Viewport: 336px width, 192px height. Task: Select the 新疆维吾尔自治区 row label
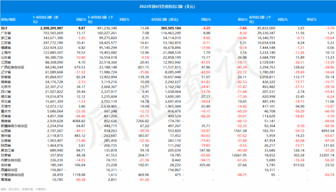(14, 126)
